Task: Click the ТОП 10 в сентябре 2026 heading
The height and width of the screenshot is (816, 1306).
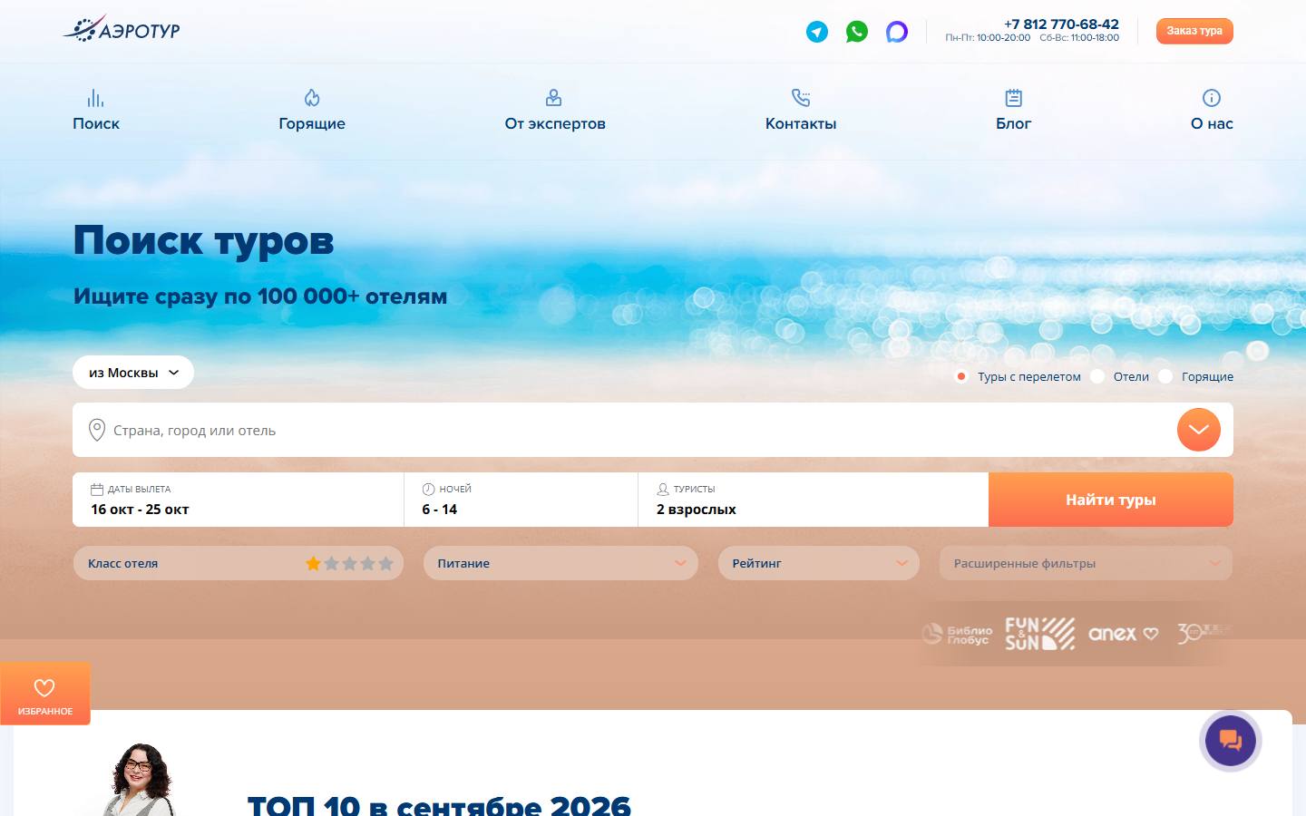Action: click(x=439, y=805)
